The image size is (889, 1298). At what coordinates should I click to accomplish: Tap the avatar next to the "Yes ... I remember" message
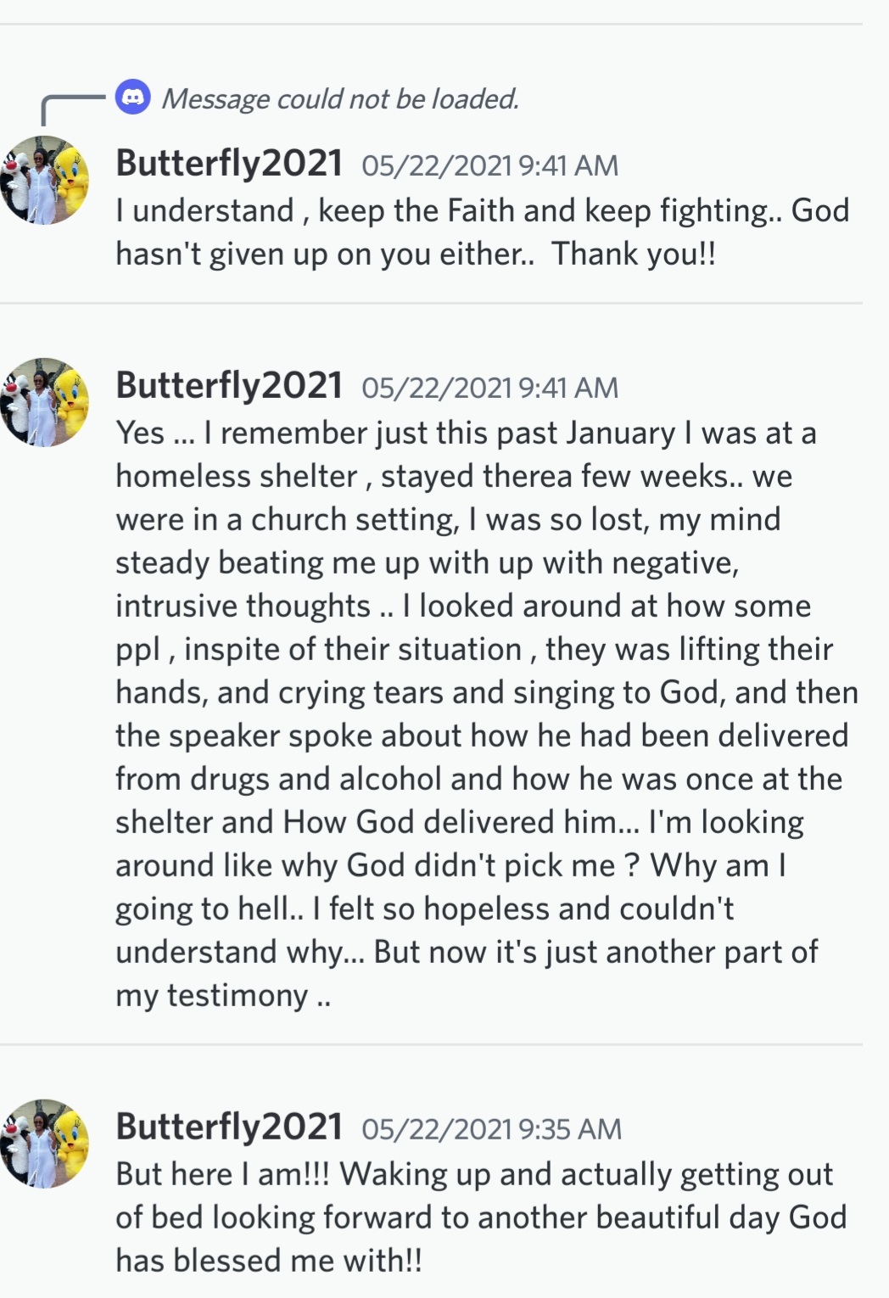[x=45, y=402]
